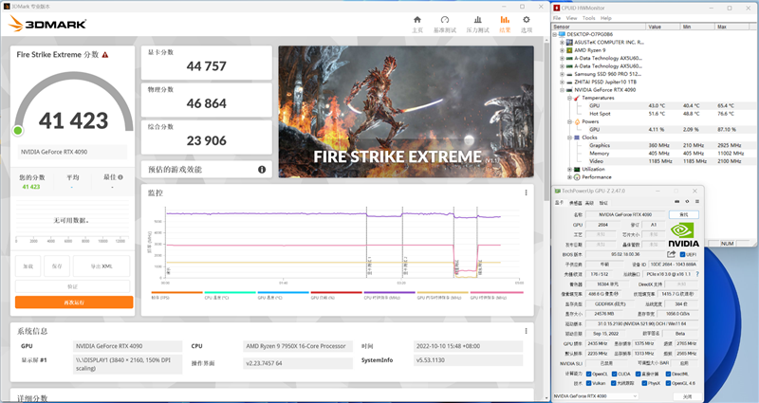Click the GPU-Z screenshot camera icon
The image size is (759, 403).
point(676,202)
